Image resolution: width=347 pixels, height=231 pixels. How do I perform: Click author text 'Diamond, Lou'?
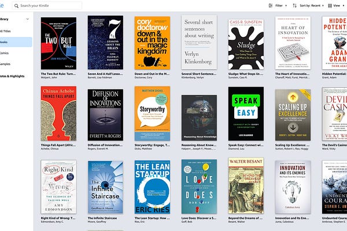pyautogui.click(x=236, y=149)
